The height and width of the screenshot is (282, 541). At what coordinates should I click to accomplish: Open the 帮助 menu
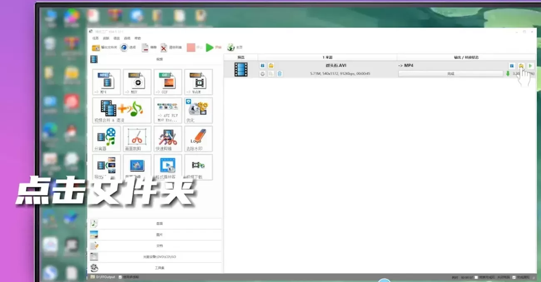point(138,38)
